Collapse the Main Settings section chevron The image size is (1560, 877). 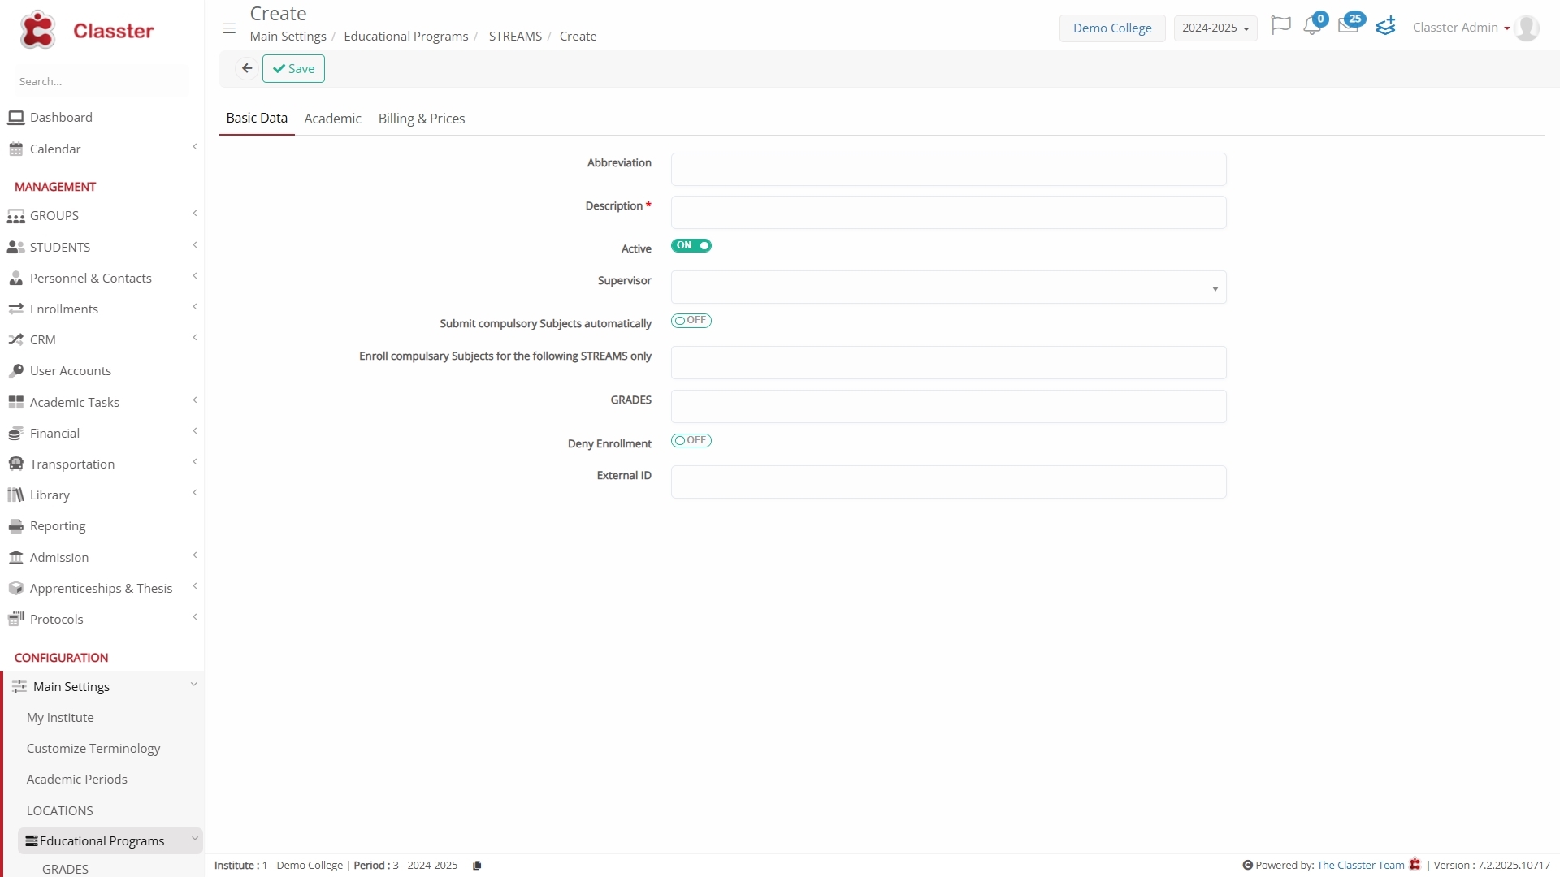(194, 685)
